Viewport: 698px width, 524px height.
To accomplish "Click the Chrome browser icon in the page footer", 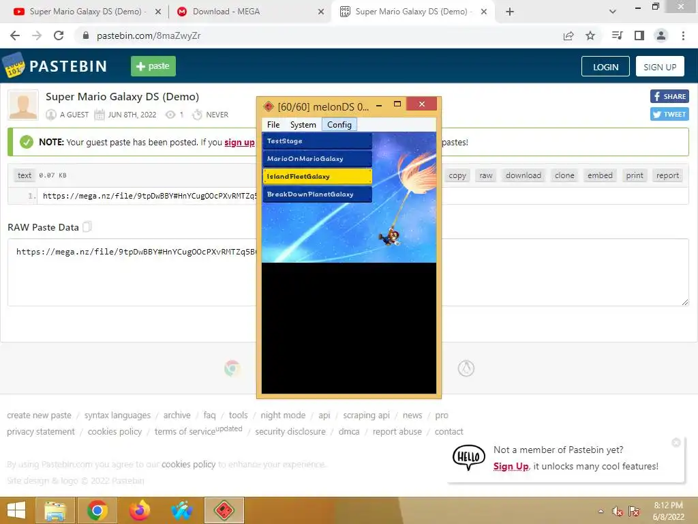I will coord(232,368).
